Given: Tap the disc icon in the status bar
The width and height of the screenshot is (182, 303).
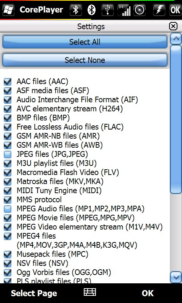Looking at the screenshot, I should tap(140, 10).
